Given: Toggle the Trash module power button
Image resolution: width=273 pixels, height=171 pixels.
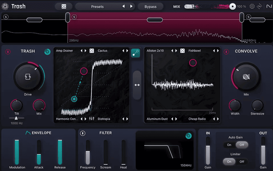Looking at the screenshot, I should point(8,52).
